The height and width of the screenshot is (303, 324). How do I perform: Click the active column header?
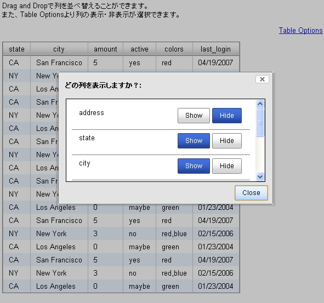click(139, 49)
